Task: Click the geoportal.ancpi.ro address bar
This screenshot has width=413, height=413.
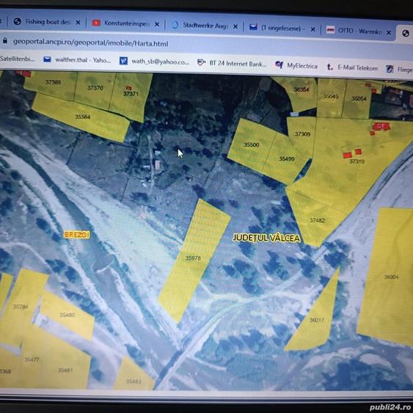Action: (x=91, y=43)
